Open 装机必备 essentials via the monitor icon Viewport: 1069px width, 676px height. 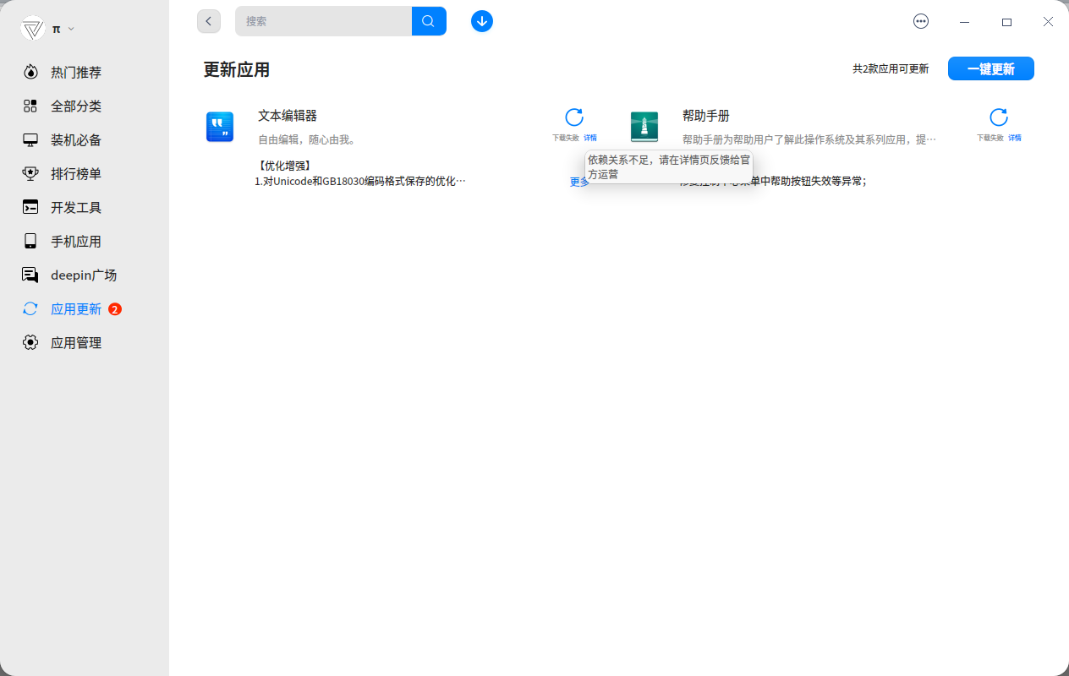click(30, 139)
